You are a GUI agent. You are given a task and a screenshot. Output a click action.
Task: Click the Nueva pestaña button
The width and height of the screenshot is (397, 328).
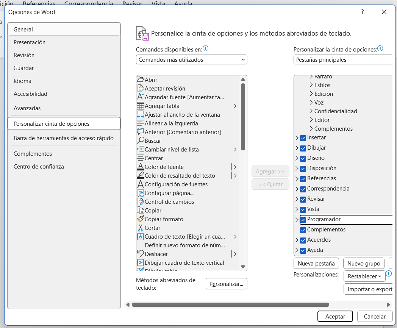(x=316, y=264)
